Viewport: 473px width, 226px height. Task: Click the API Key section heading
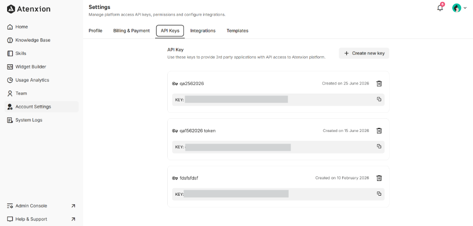[175, 50]
